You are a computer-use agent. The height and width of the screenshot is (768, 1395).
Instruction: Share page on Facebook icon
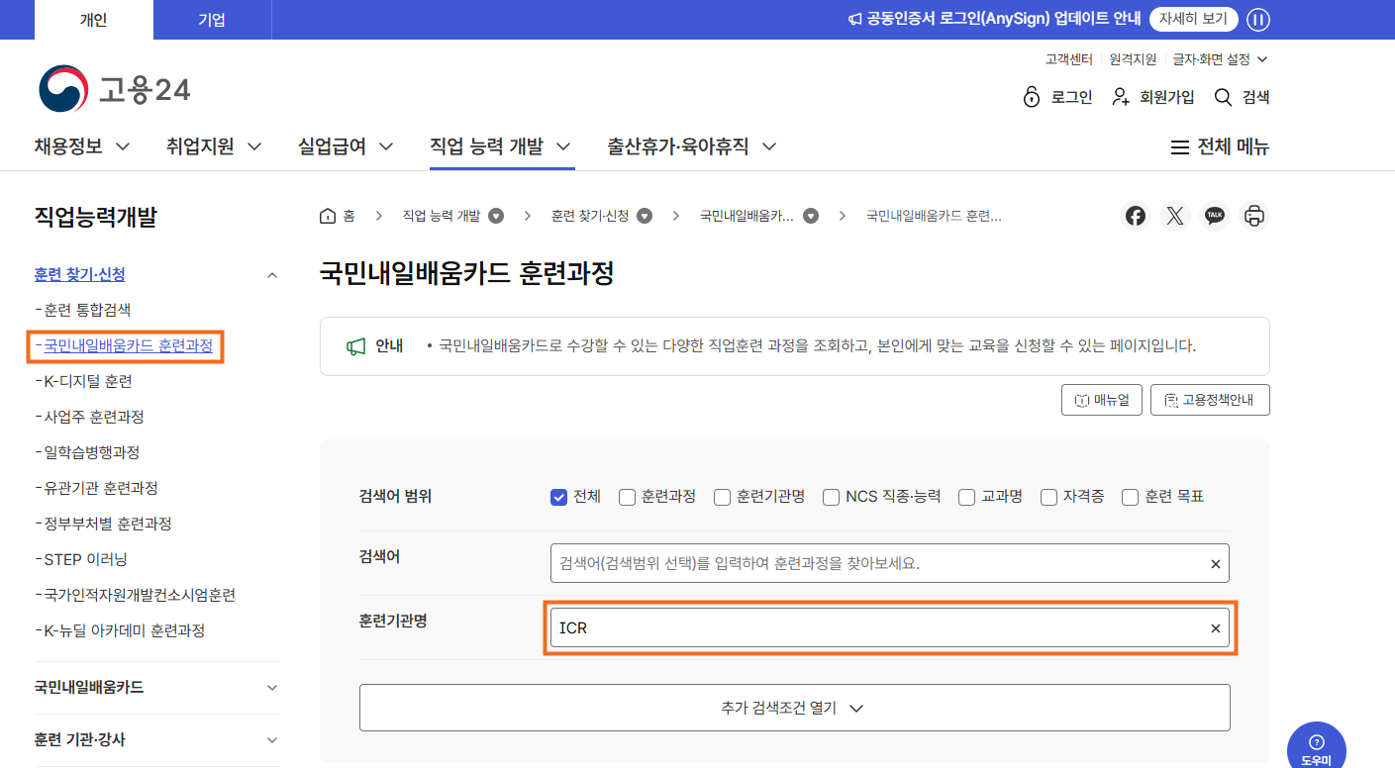click(x=1136, y=216)
